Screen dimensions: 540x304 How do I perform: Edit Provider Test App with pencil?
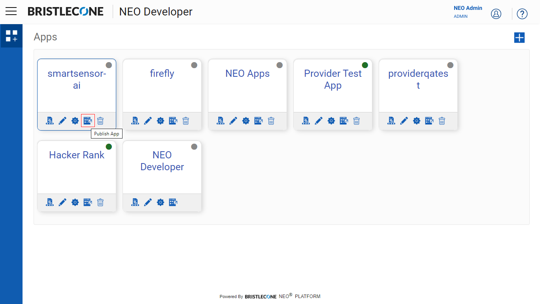coord(319,121)
